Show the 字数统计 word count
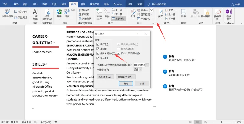 (21, 17)
